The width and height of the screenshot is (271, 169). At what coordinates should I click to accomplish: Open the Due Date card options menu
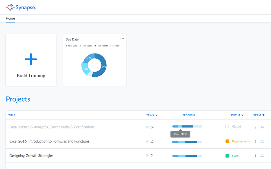pyautogui.click(x=122, y=39)
